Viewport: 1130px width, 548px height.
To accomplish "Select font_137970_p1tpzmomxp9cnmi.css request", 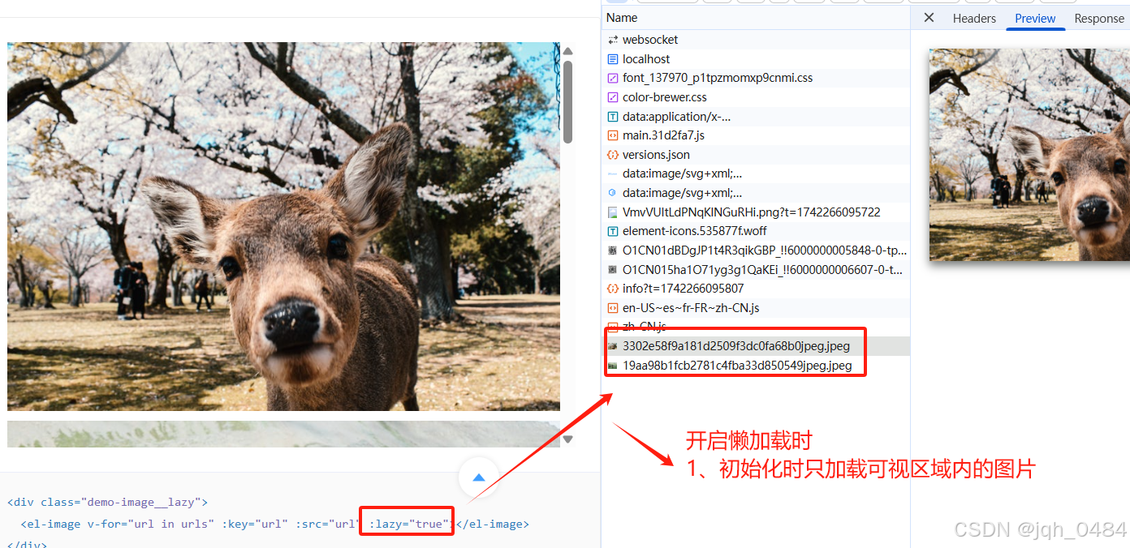I will [x=756, y=78].
